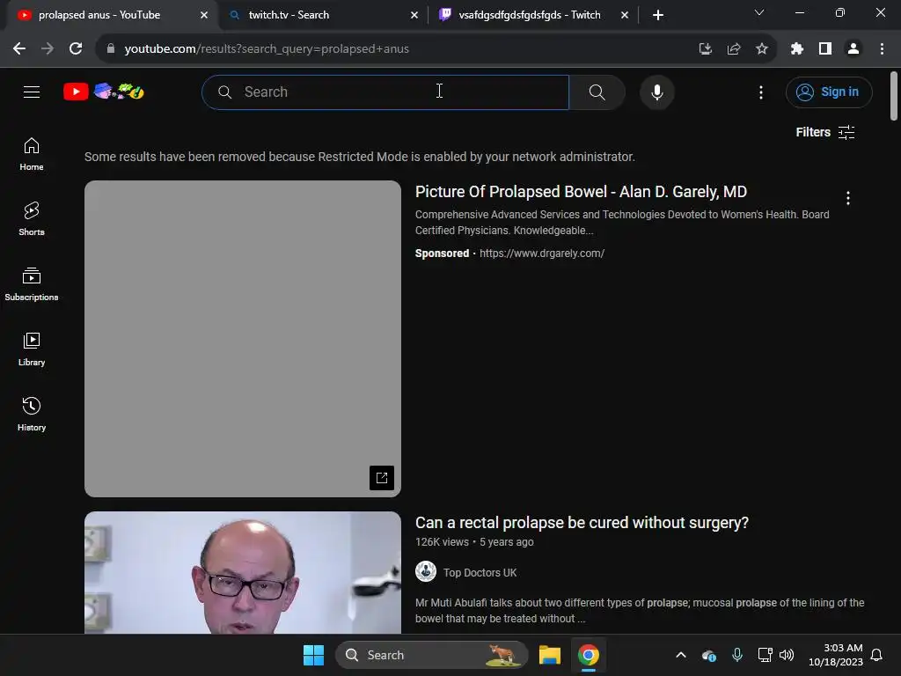Share this page icon in address bar

[x=734, y=49]
